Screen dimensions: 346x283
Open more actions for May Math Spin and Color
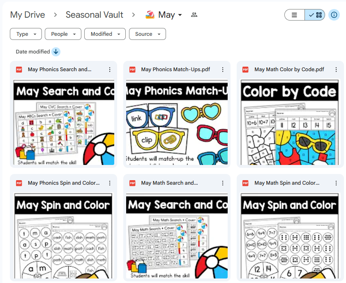point(336,183)
